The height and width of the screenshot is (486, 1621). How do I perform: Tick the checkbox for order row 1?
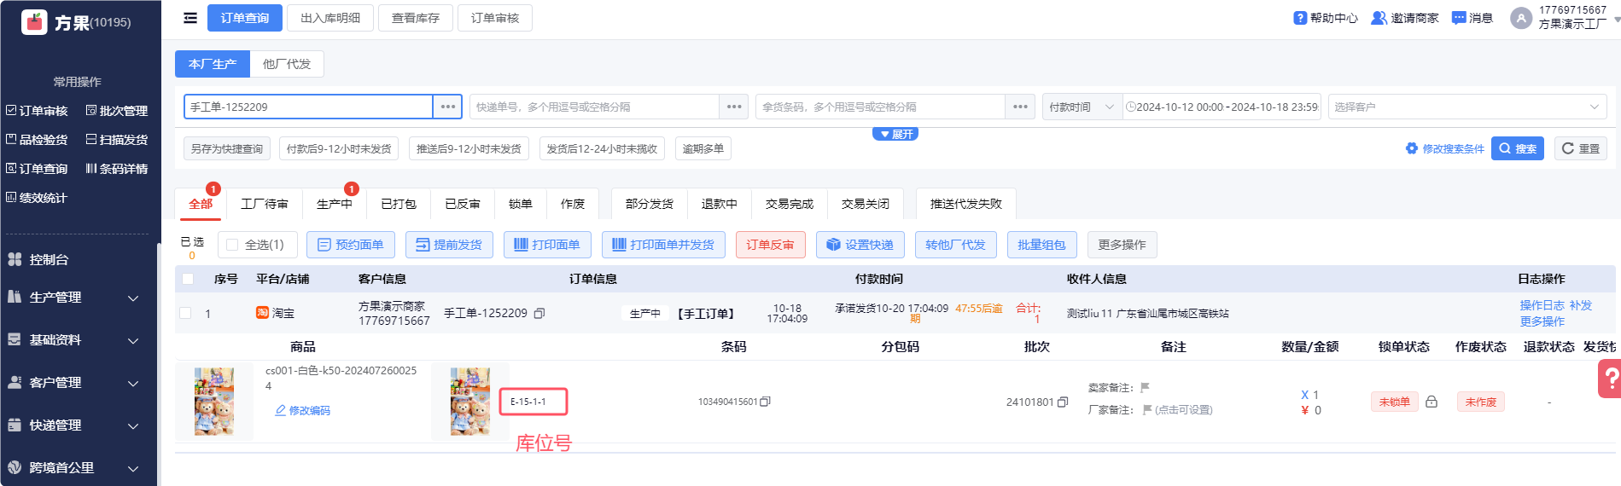click(185, 313)
